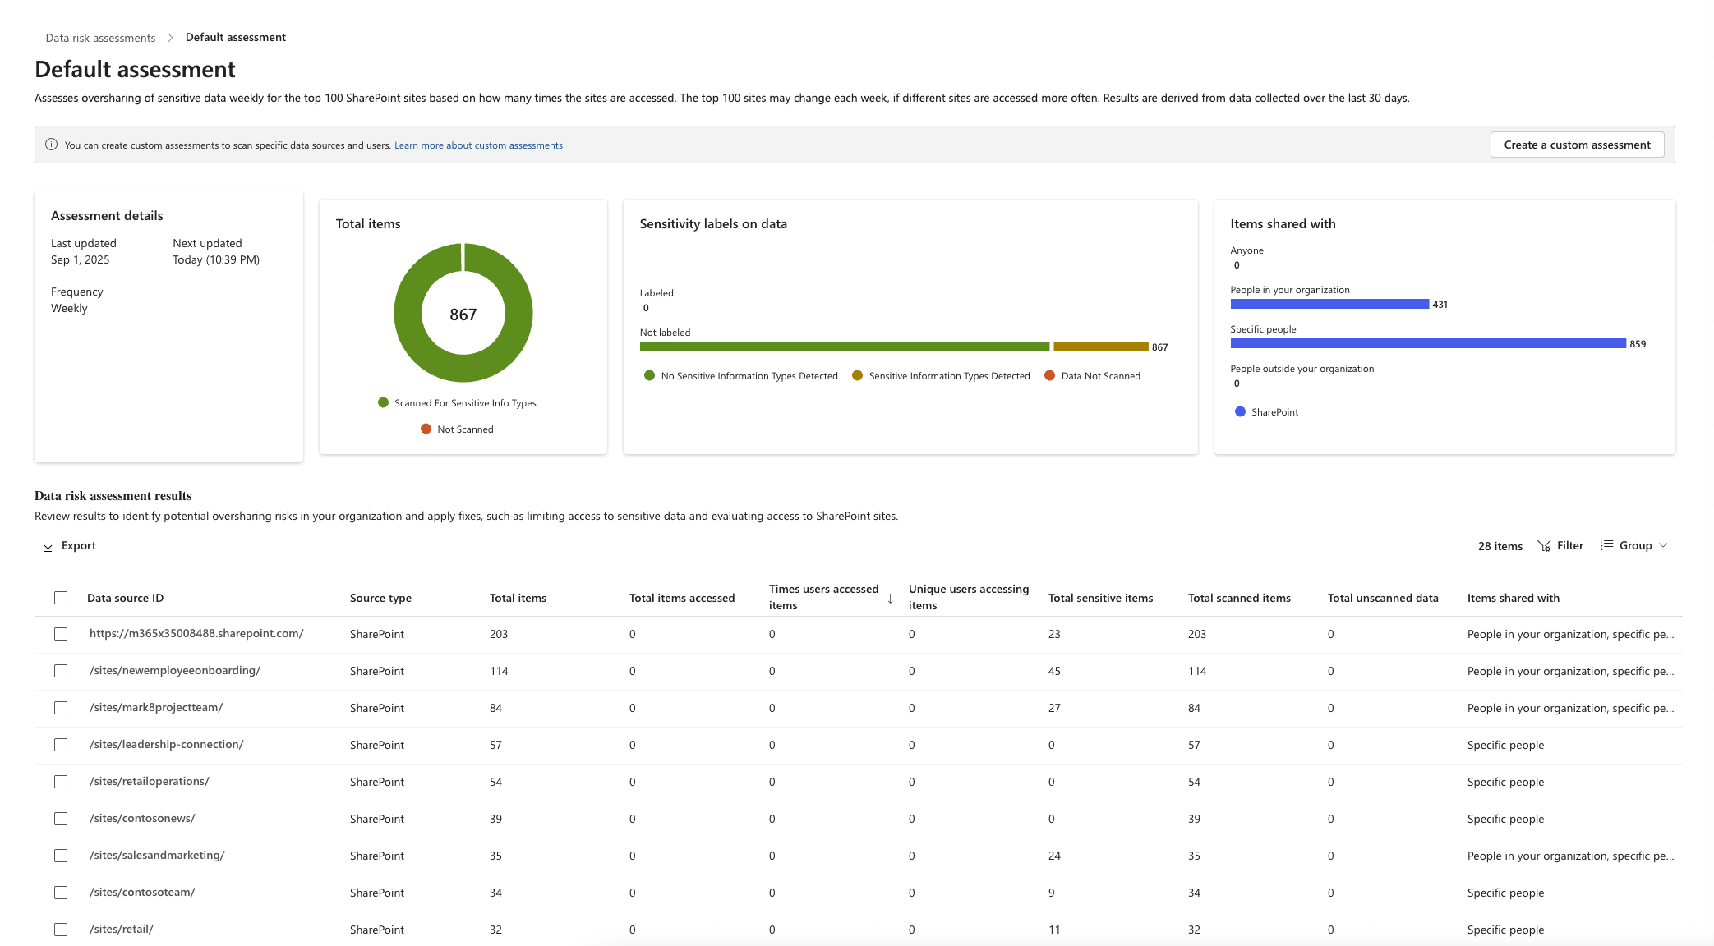Click Create a custom assessment button

1576,145
